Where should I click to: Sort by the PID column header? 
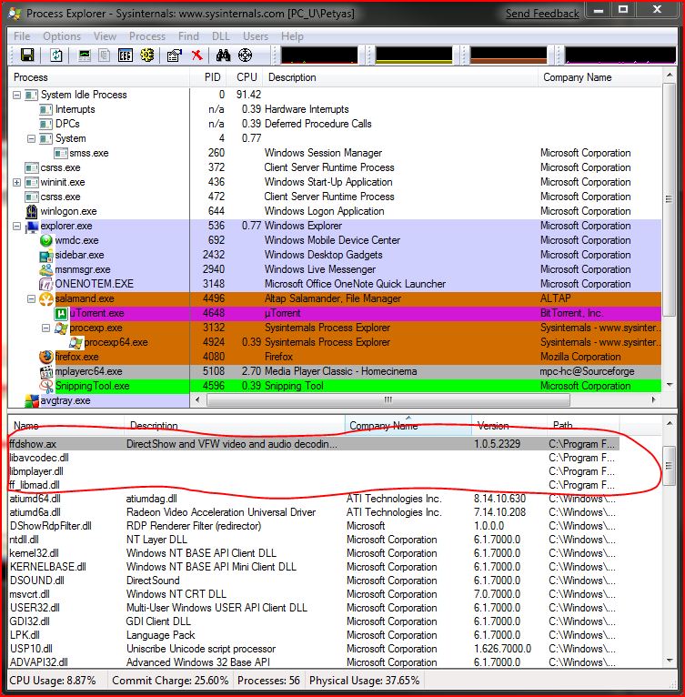pos(208,77)
